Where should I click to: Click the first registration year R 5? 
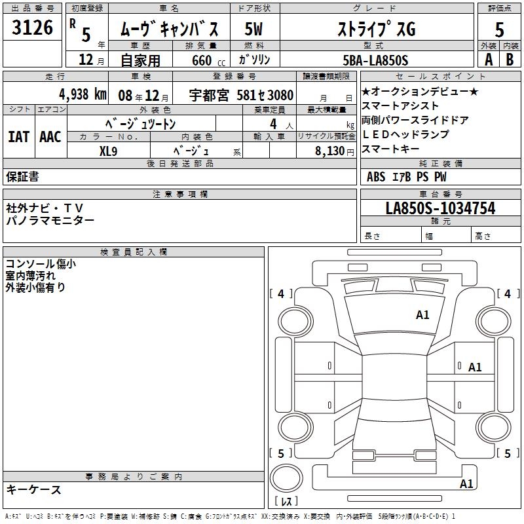[87, 32]
